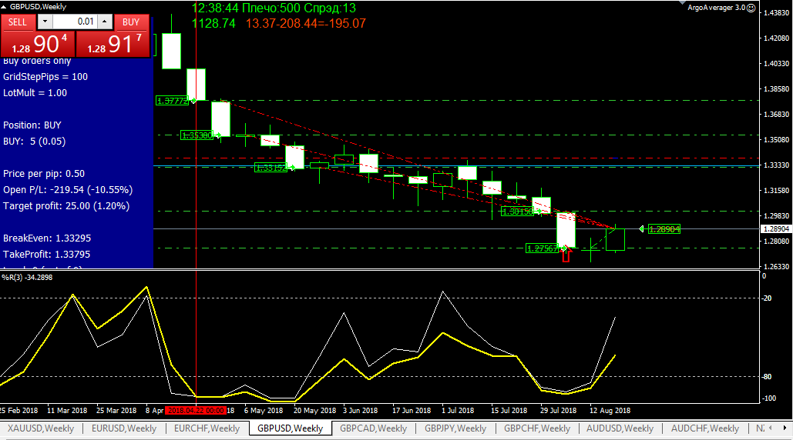Switch to AUDCHF,Weekly chart tab
This screenshot has width=793, height=440.
(704, 428)
